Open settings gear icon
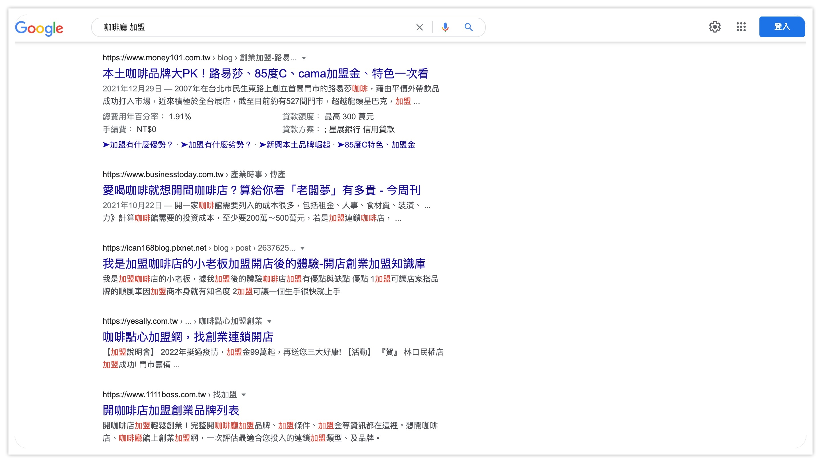 click(715, 27)
